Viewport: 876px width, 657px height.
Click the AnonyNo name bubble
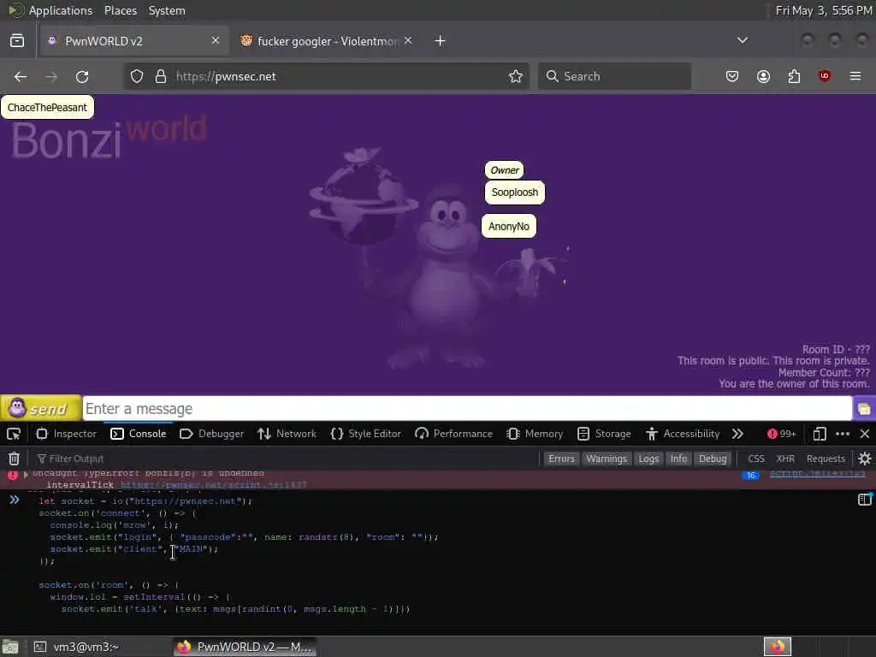pyautogui.click(x=508, y=226)
